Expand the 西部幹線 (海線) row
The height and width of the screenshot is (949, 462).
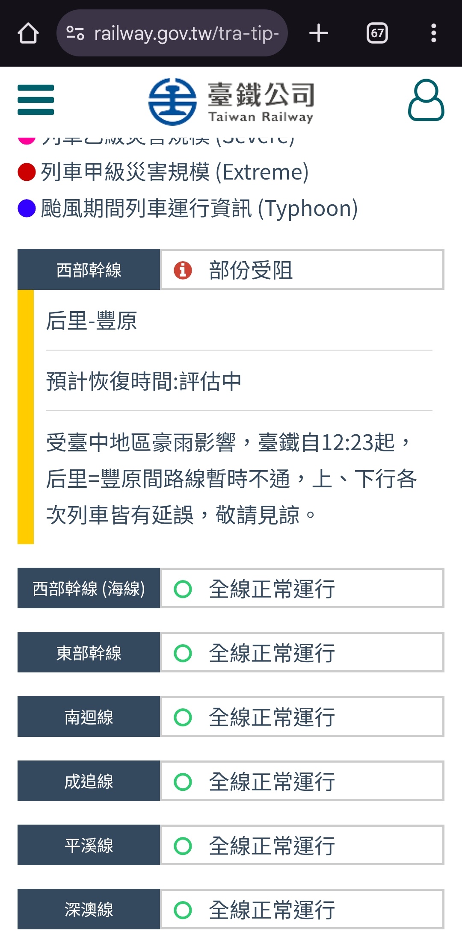click(x=231, y=588)
